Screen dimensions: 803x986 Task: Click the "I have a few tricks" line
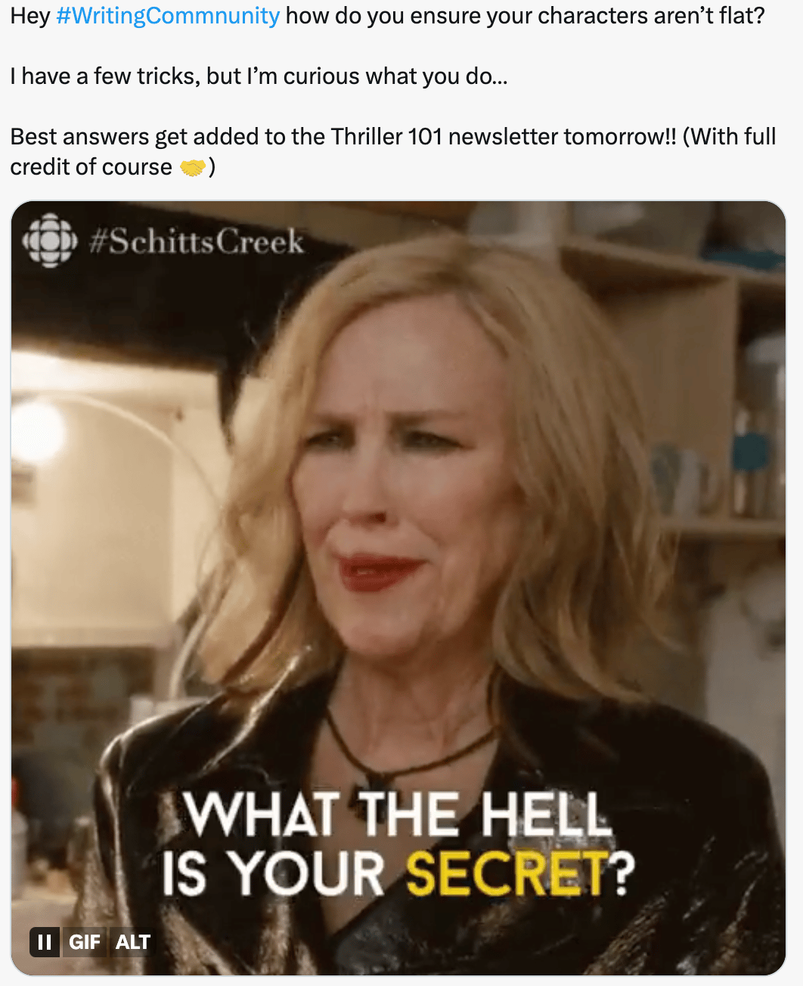tap(259, 76)
